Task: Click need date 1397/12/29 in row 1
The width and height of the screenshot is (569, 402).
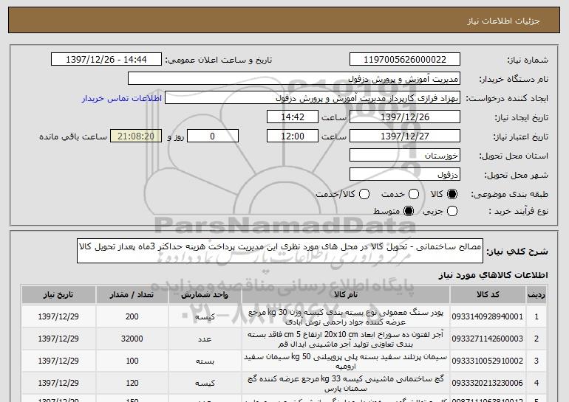Action: click(x=58, y=316)
